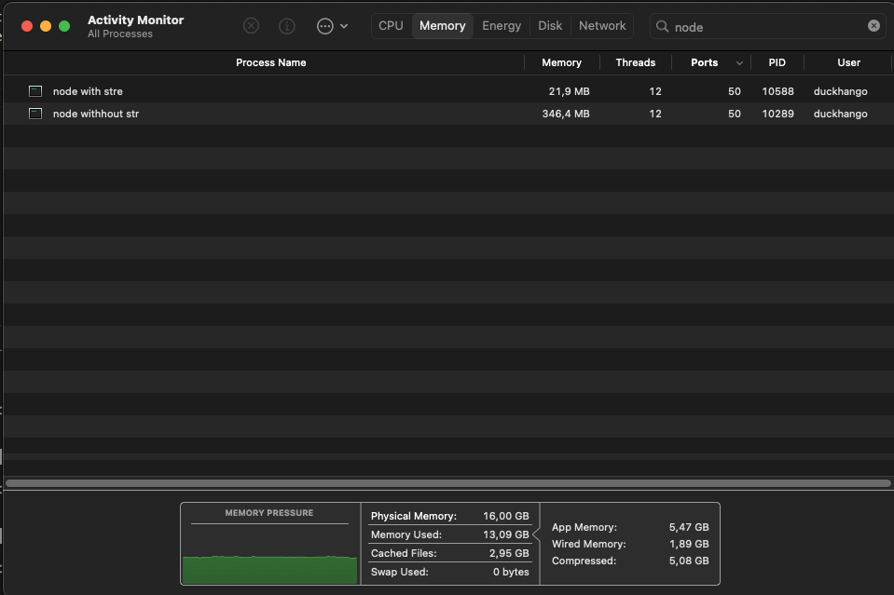Minimize the window using the yellow button

(46, 26)
